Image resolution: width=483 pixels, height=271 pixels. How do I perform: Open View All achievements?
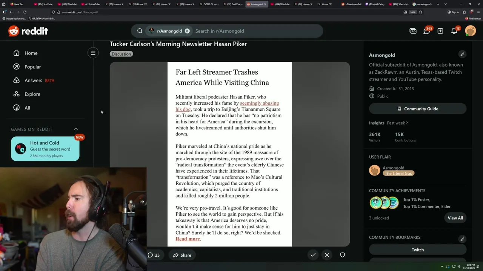coord(455,218)
